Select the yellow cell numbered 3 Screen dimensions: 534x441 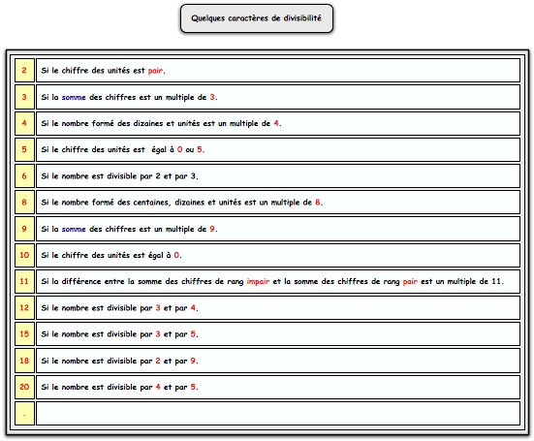coord(24,97)
